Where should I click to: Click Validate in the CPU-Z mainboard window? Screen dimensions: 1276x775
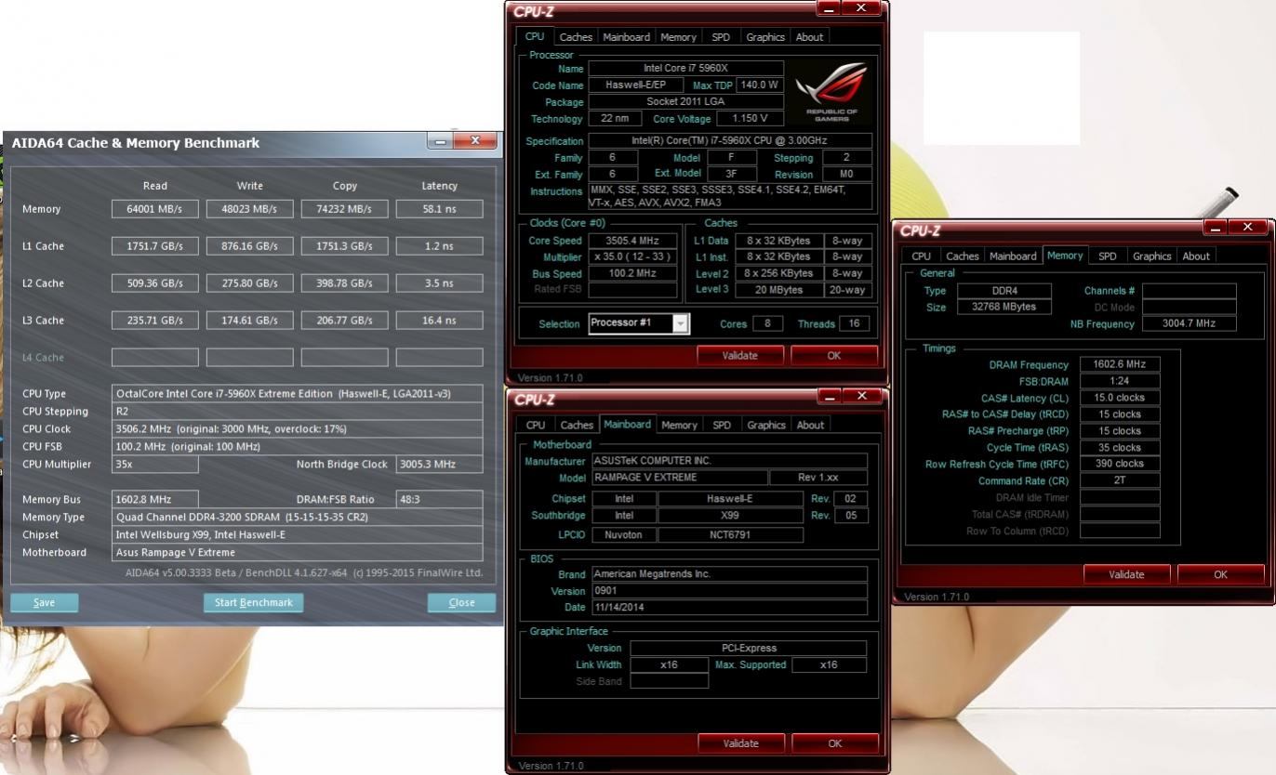click(741, 743)
